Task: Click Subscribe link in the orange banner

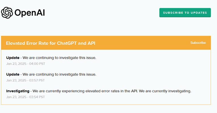Action: 198,43
